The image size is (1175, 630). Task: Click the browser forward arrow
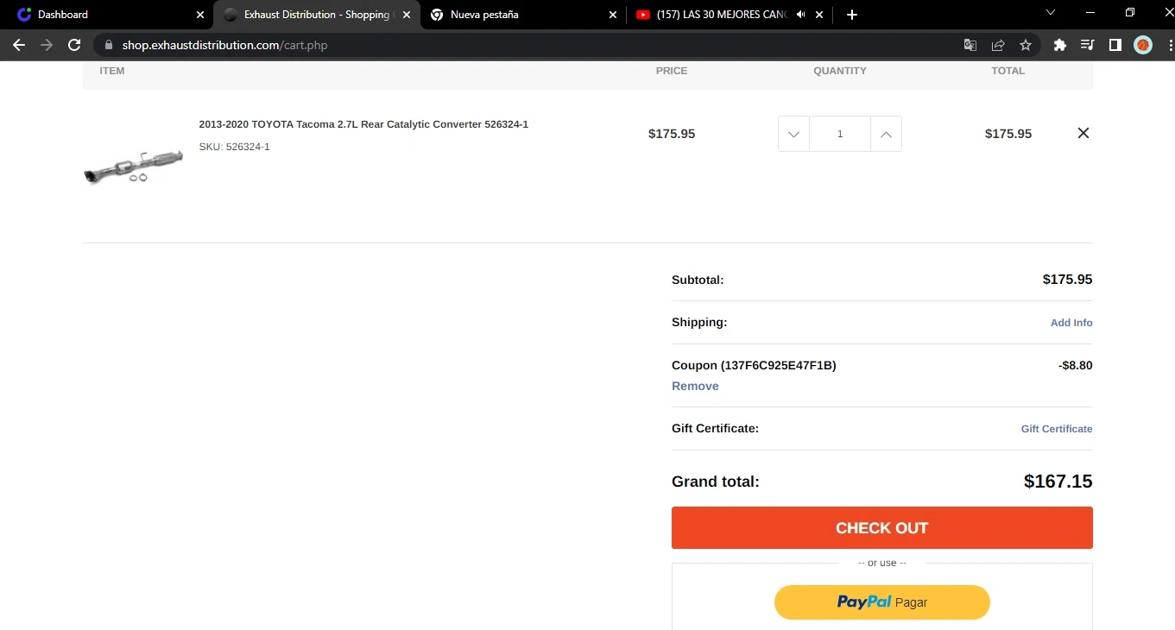pyautogui.click(x=47, y=45)
